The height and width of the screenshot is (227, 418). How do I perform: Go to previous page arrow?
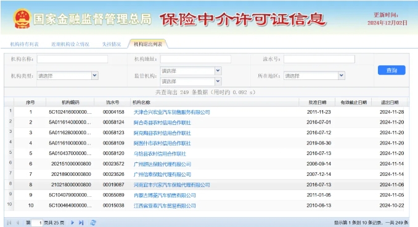coord(18,223)
